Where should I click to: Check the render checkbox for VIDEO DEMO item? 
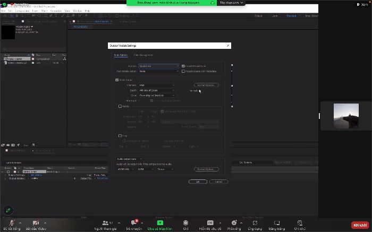[9, 171]
